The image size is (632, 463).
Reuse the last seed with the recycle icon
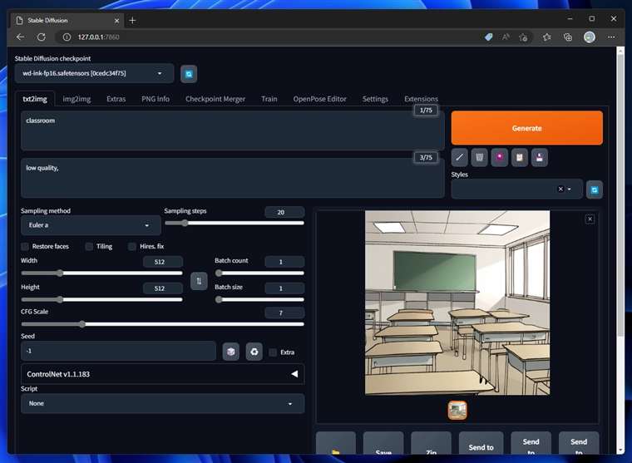click(254, 352)
